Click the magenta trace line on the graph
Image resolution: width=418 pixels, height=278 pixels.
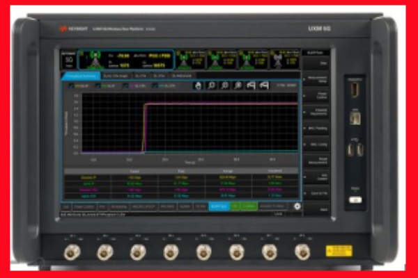pyautogui.click(x=209, y=104)
